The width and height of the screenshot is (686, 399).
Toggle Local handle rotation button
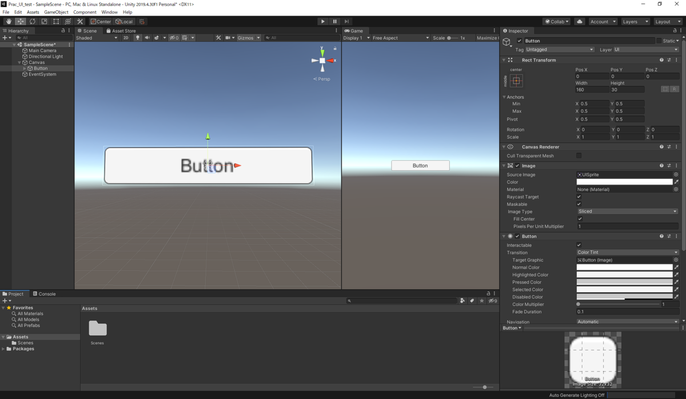124,21
